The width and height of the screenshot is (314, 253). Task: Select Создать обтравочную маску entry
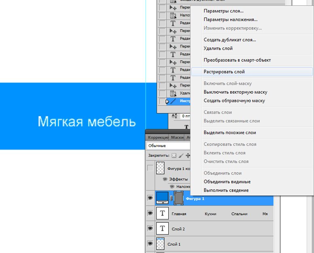(234, 101)
